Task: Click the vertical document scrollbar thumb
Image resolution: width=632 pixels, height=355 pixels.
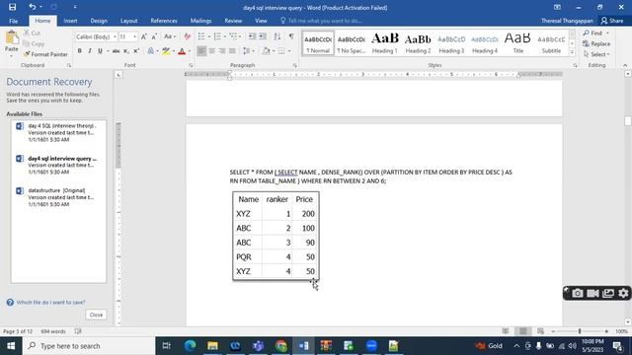Action: point(628,120)
